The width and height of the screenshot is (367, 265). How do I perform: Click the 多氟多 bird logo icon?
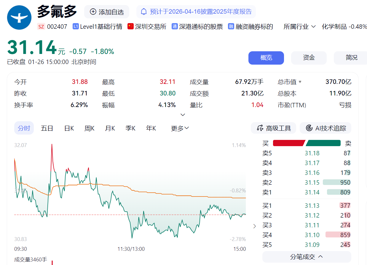point(19,17)
